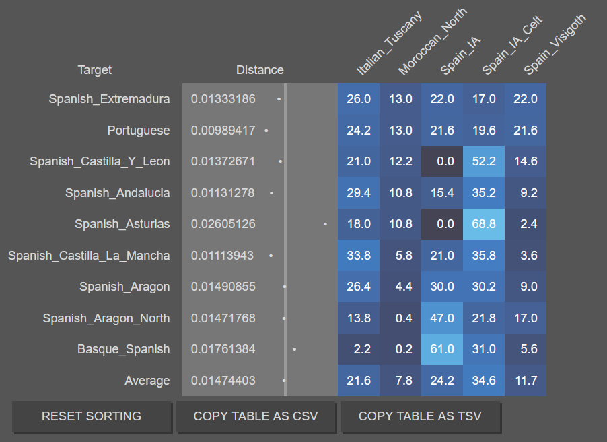Sort by Spain_IA_Celt column header
607x442 pixels.
pos(512,45)
